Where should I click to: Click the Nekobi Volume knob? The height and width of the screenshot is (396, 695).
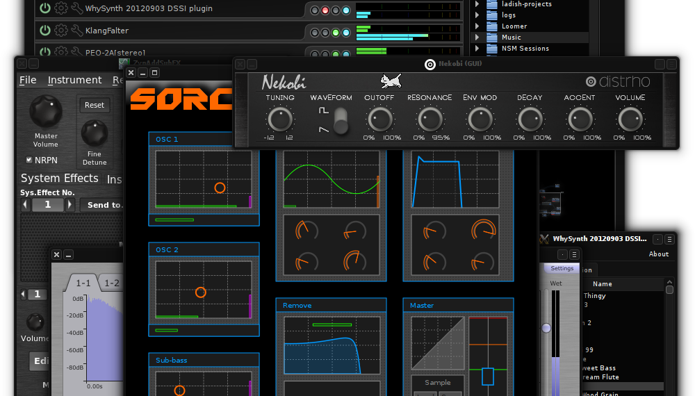[x=630, y=119]
